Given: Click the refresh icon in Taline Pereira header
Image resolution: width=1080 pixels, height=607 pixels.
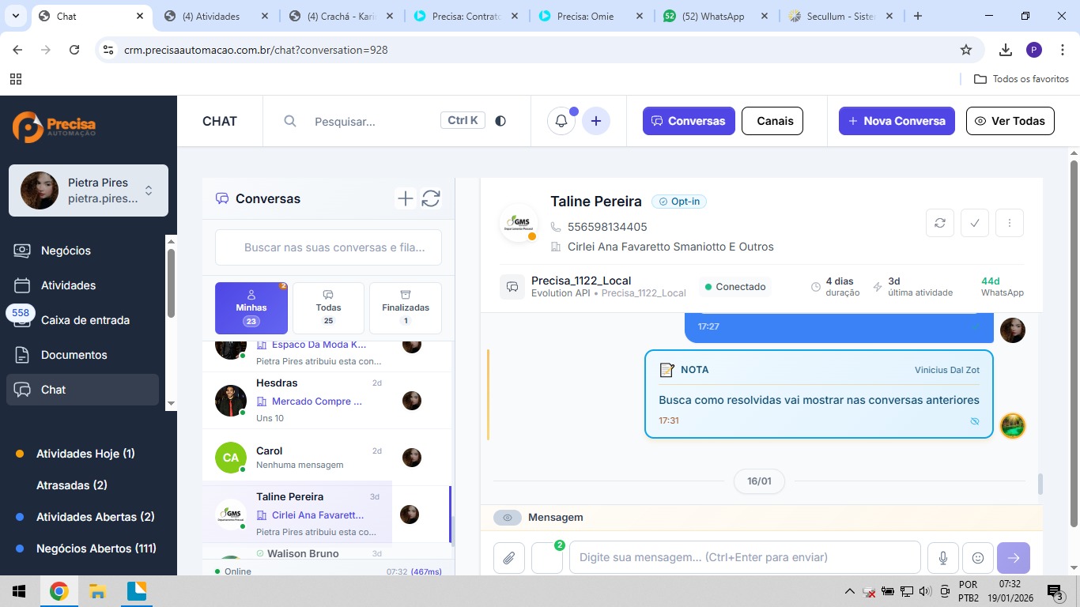Looking at the screenshot, I should click(x=940, y=223).
